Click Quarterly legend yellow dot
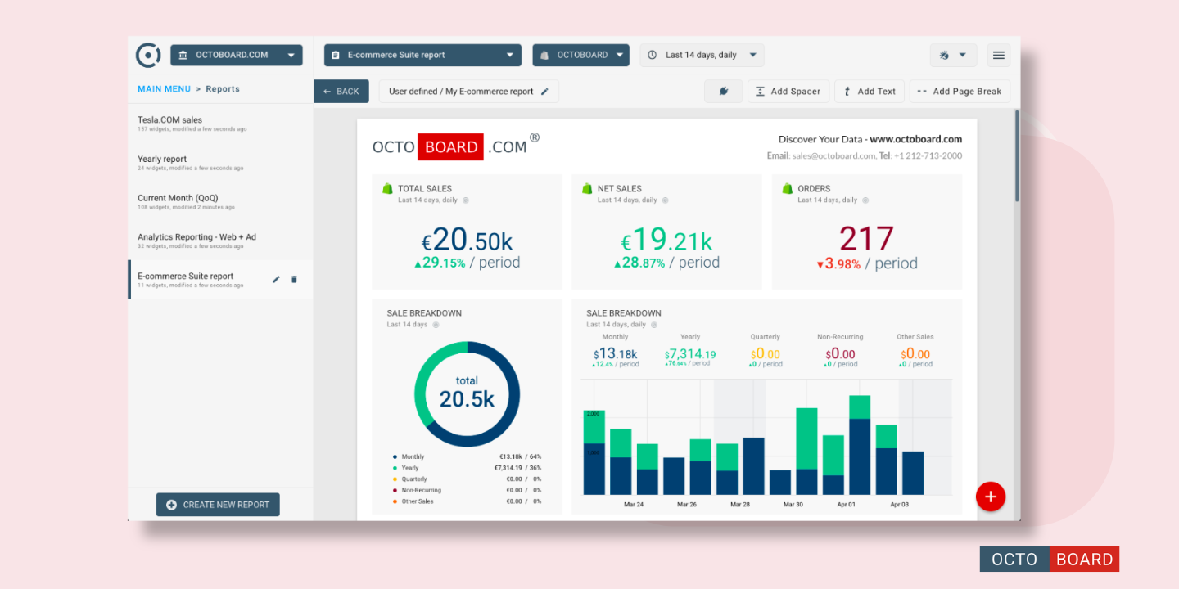The width and height of the screenshot is (1179, 589). (395, 479)
